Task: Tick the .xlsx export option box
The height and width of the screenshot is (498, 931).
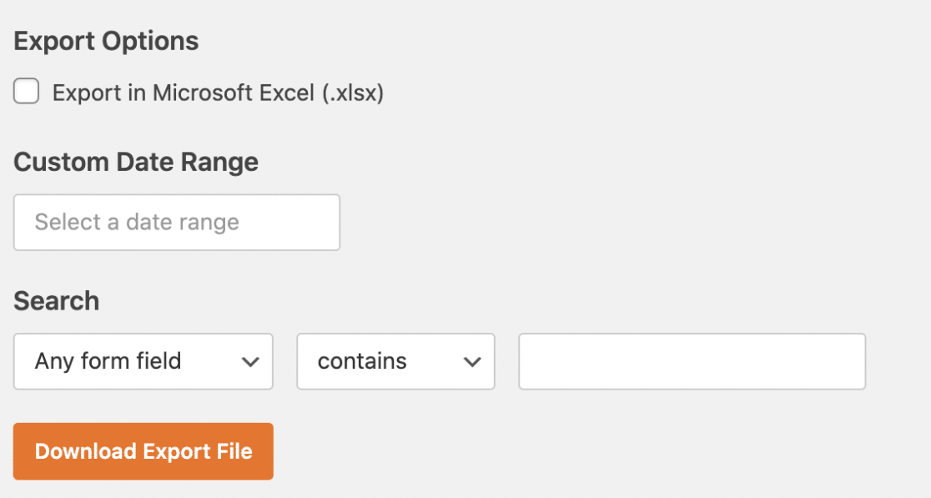Action: point(26,92)
